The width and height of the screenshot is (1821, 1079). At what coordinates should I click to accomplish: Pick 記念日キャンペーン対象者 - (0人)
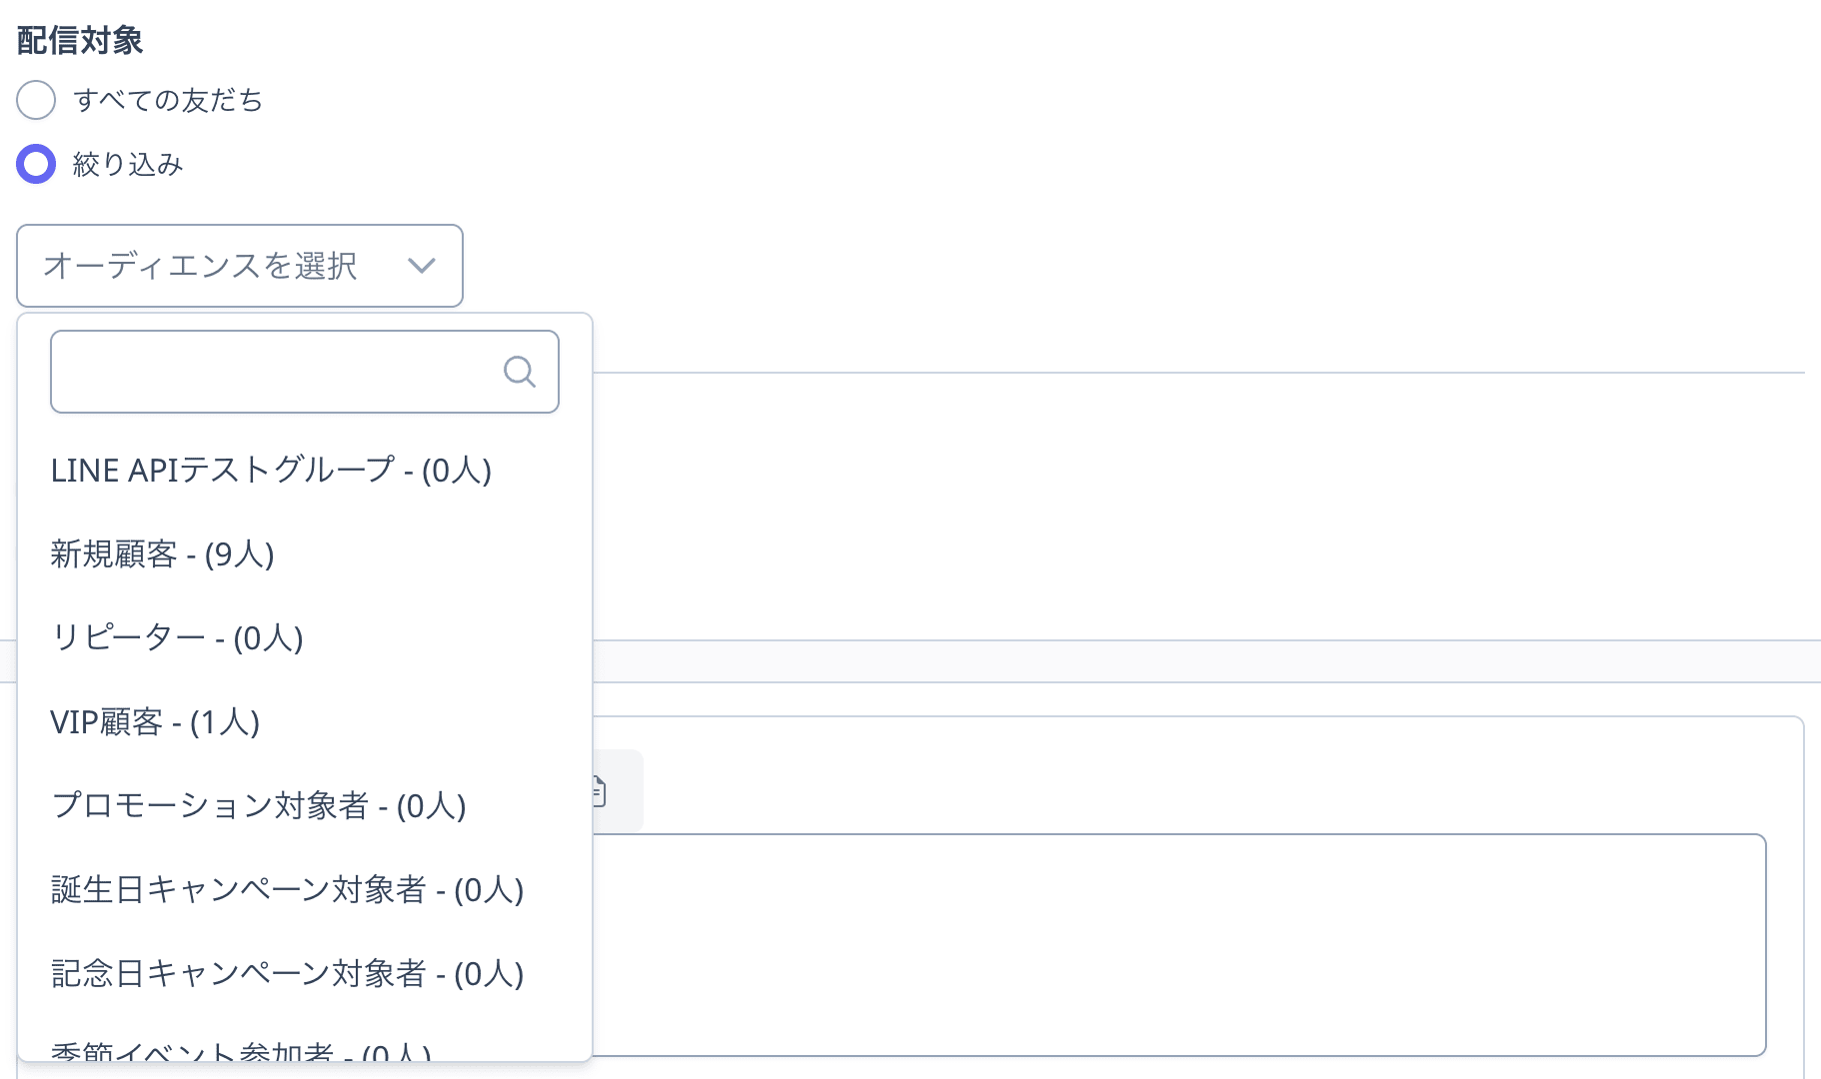point(305,973)
